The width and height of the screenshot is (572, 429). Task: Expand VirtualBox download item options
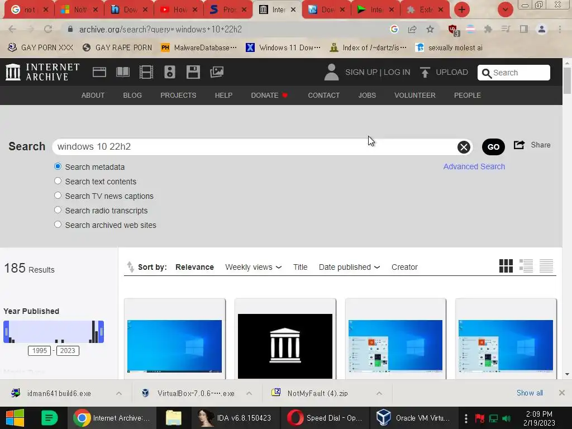(249, 393)
